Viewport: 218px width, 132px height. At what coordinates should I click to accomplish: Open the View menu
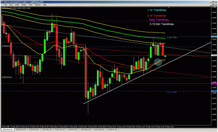pos(11,5)
